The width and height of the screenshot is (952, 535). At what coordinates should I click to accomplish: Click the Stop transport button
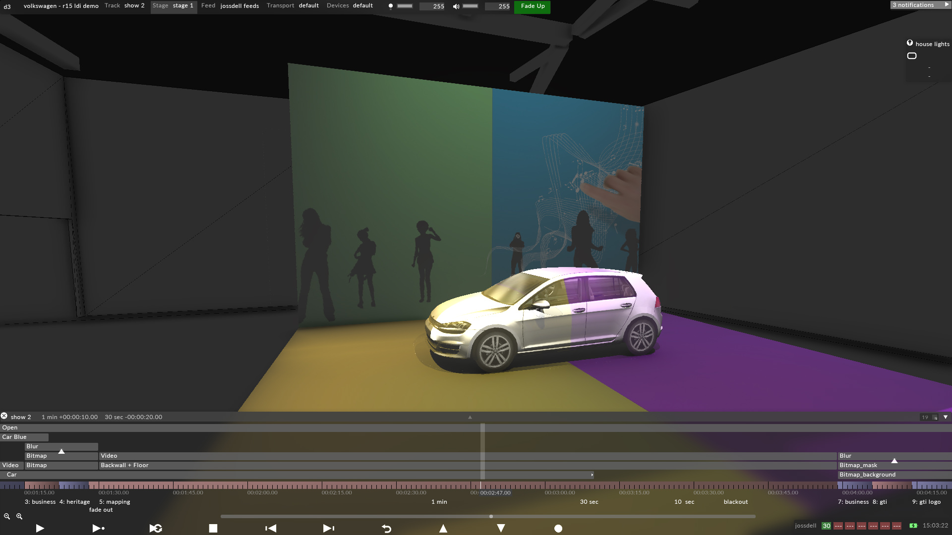coord(213,529)
